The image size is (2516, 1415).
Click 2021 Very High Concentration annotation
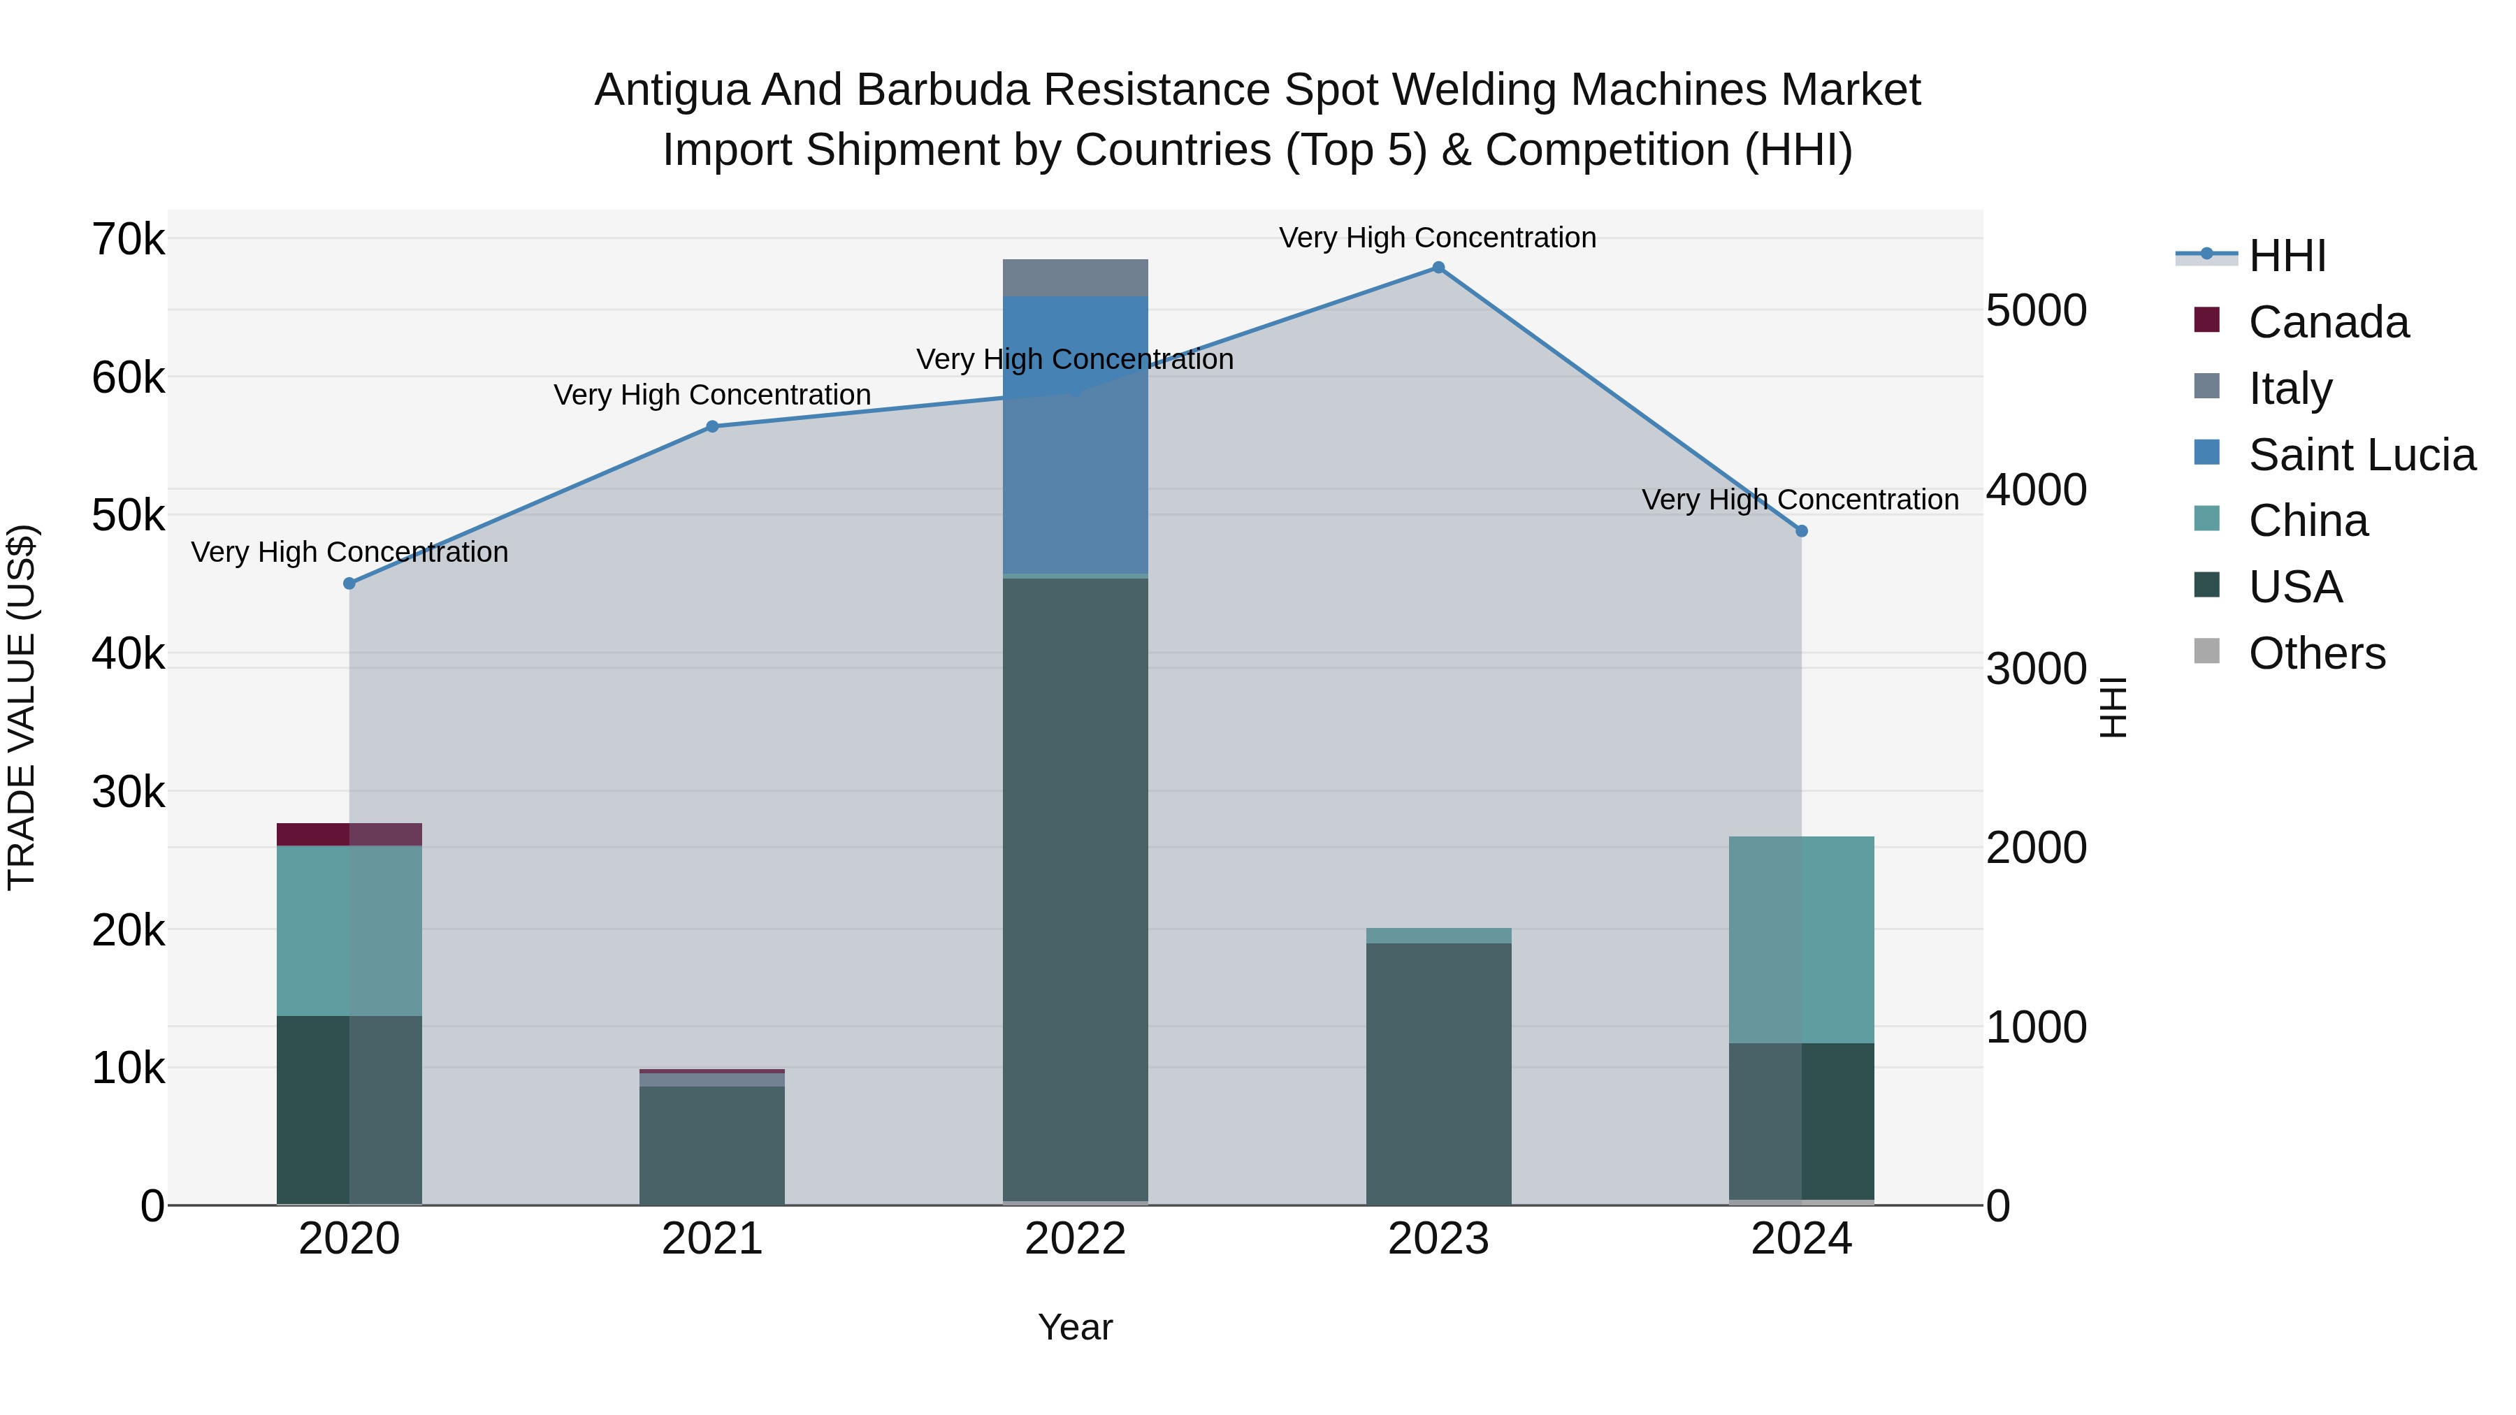coord(712,396)
